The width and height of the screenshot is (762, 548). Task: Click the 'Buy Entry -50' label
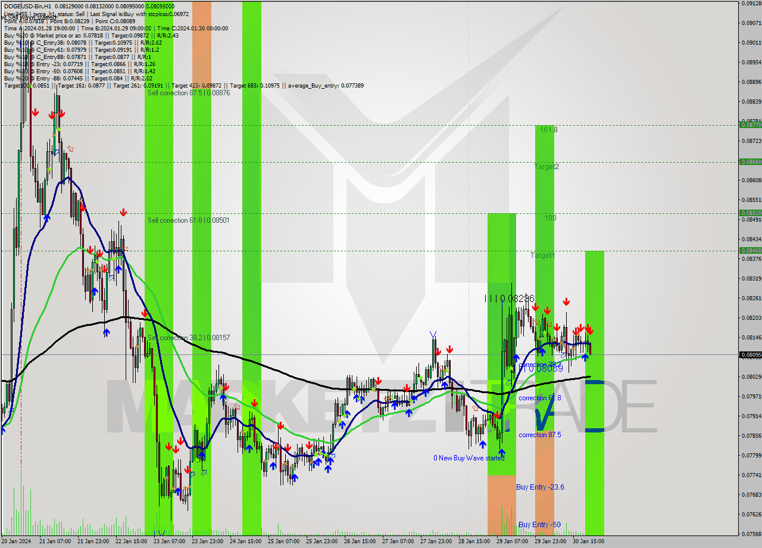(x=539, y=525)
